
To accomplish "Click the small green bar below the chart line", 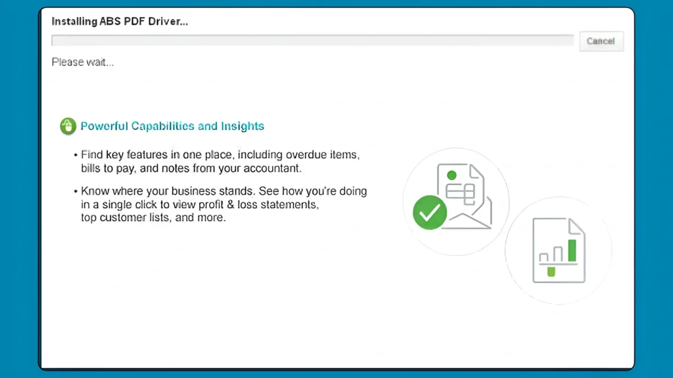I will pos(551,270).
